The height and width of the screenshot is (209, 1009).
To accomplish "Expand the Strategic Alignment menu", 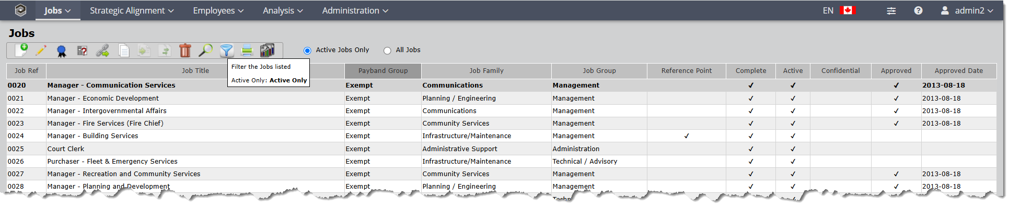I will coord(132,10).
